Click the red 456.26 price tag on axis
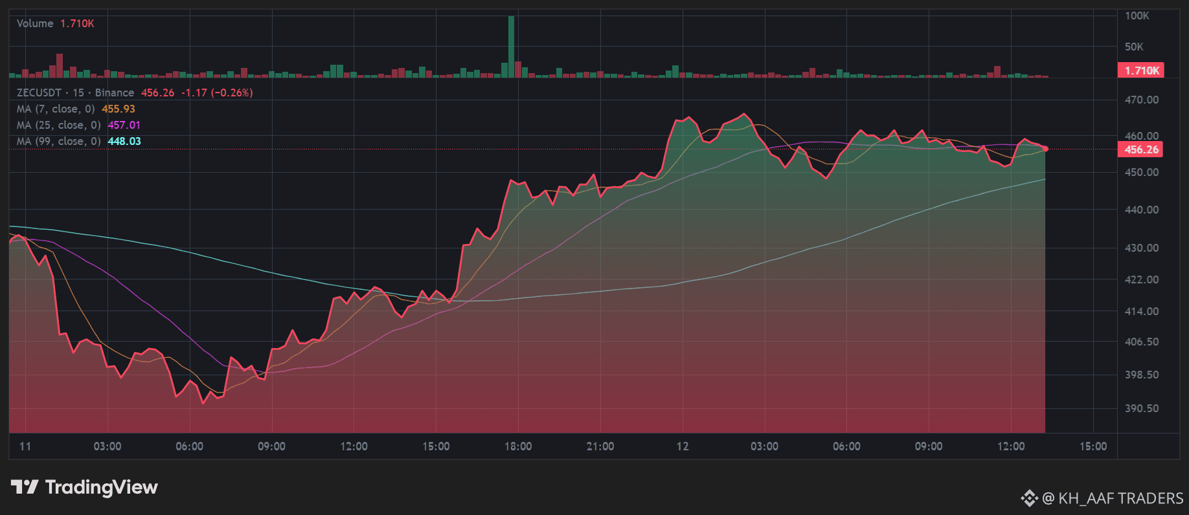1189x515 pixels. (1140, 149)
